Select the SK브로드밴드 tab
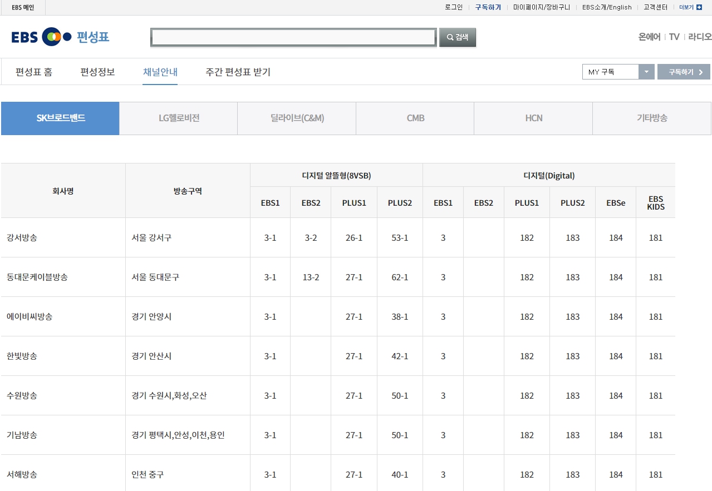712x491 pixels. (60, 118)
